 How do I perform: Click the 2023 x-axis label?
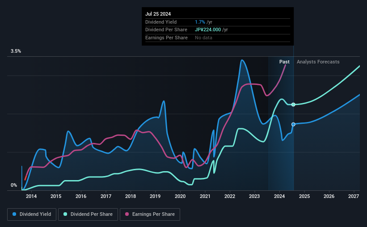point(254,196)
